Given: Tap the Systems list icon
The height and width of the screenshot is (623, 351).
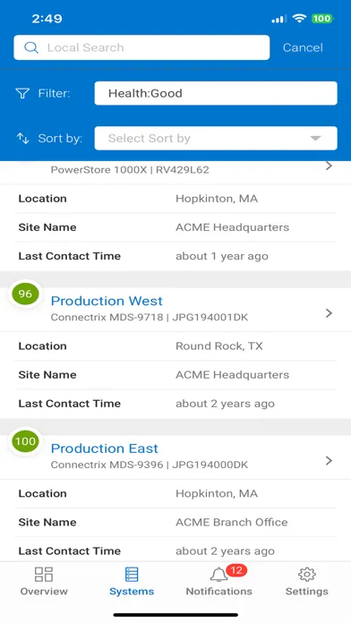Looking at the screenshot, I should tap(132, 574).
